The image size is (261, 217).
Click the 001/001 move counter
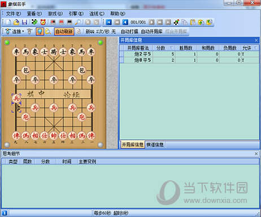point(138,22)
